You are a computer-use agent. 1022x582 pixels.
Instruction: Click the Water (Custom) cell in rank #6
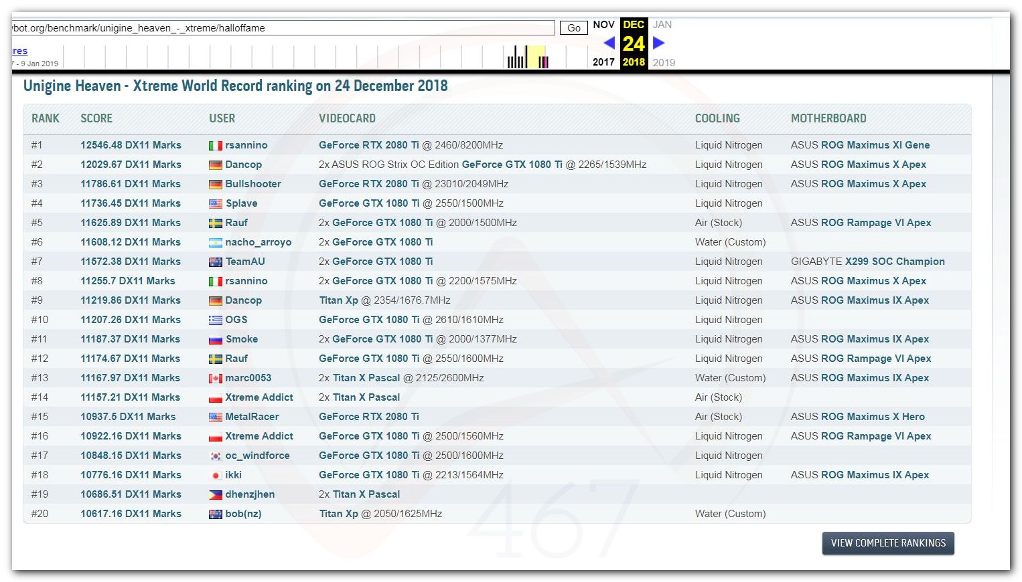click(x=730, y=242)
